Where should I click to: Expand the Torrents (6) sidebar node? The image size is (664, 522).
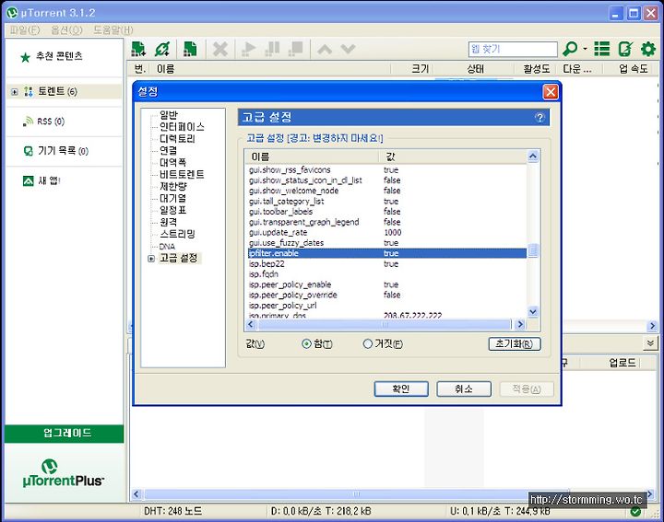click(15, 92)
